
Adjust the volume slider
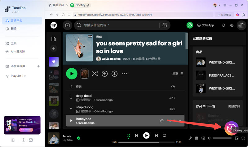pos(222,138)
